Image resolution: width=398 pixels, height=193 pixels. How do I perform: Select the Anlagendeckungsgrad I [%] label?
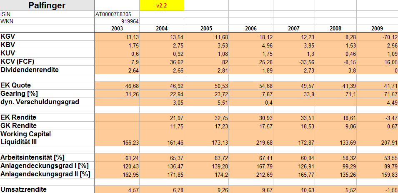[47, 166]
